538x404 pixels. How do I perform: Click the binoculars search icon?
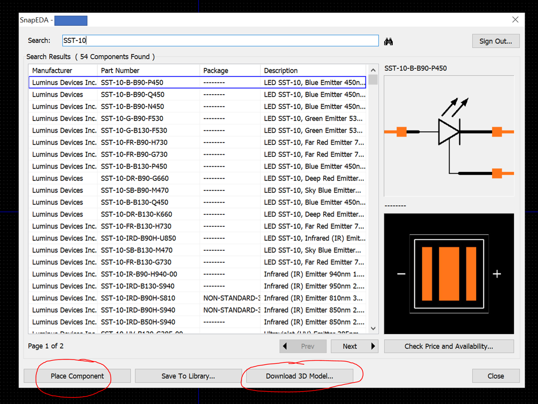coord(388,41)
